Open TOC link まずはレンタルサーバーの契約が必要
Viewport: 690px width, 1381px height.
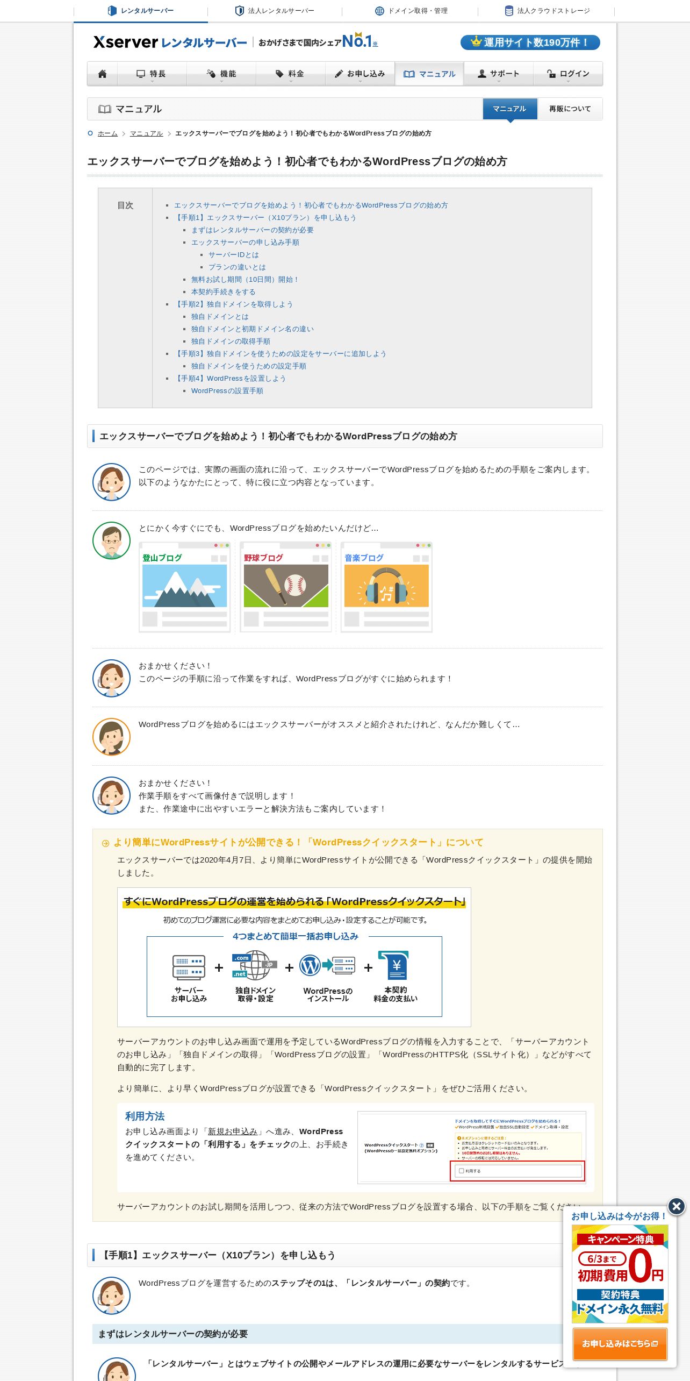pyautogui.click(x=253, y=230)
